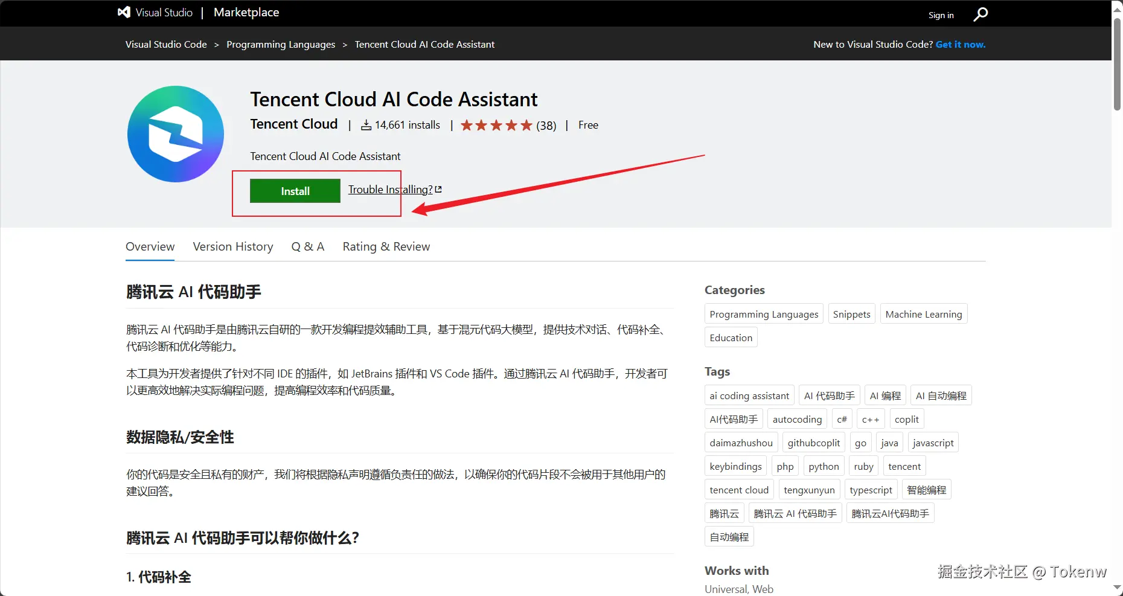Select the Snippets category

coord(851,314)
